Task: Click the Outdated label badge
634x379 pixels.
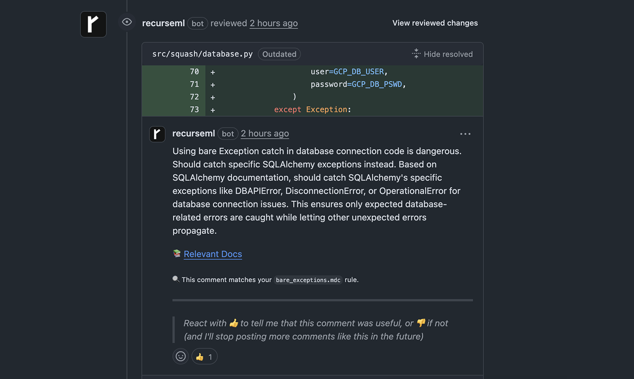Action: (x=280, y=54)
